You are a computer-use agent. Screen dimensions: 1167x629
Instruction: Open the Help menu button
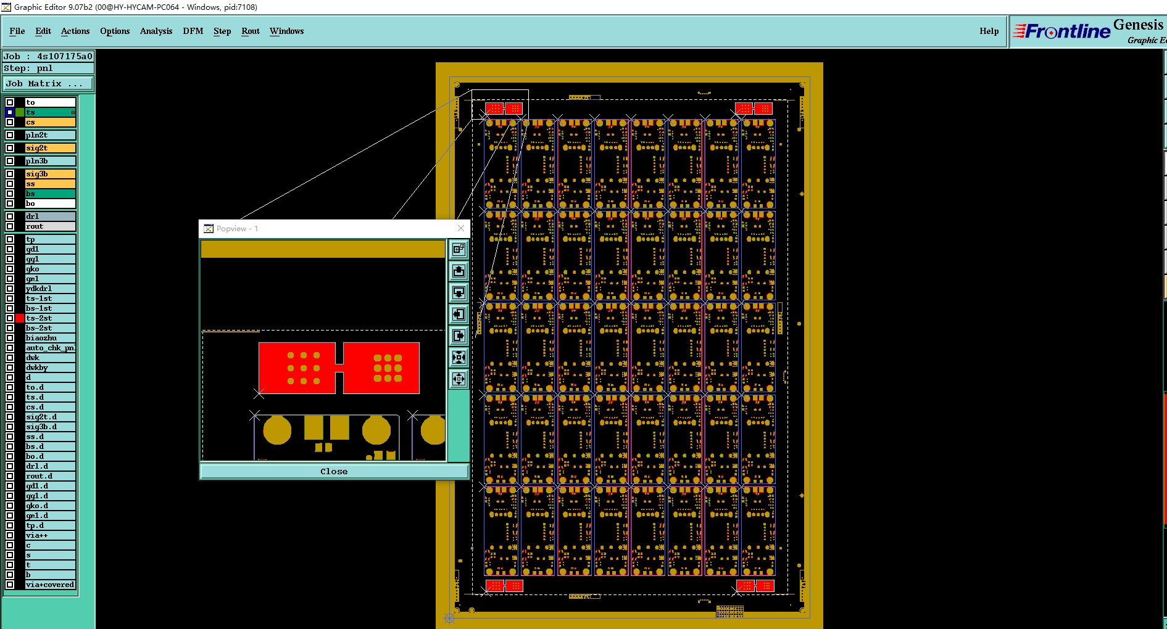point(989,31)
